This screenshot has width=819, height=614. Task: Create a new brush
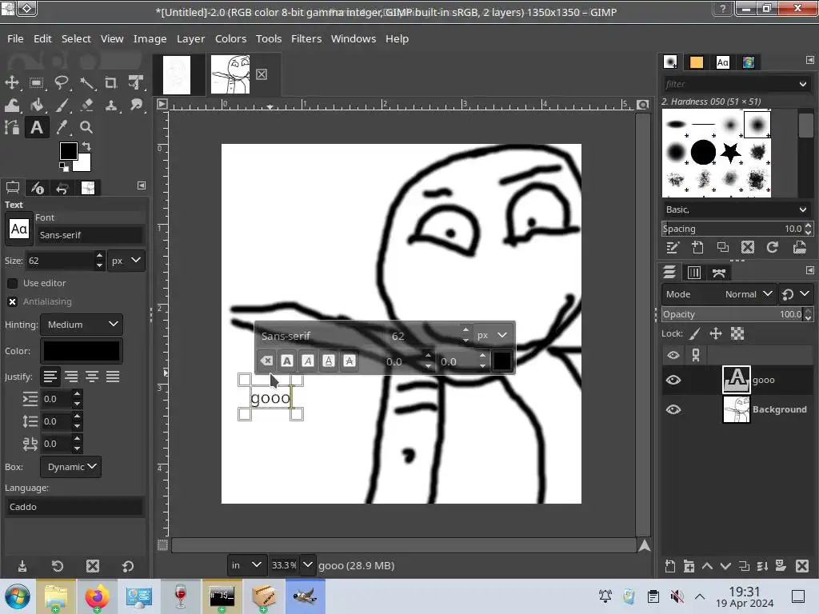(x=697, y=247)
